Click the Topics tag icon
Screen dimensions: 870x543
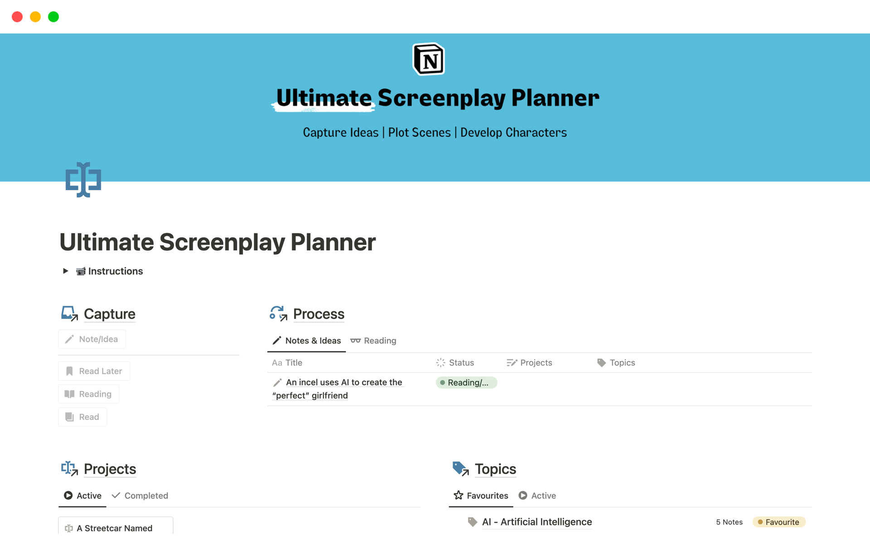point(460,469)
